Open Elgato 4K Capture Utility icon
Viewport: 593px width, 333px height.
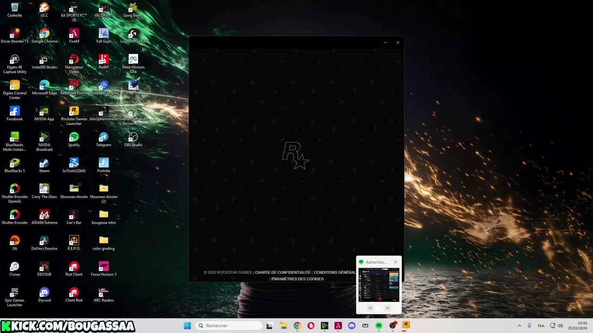15,64
